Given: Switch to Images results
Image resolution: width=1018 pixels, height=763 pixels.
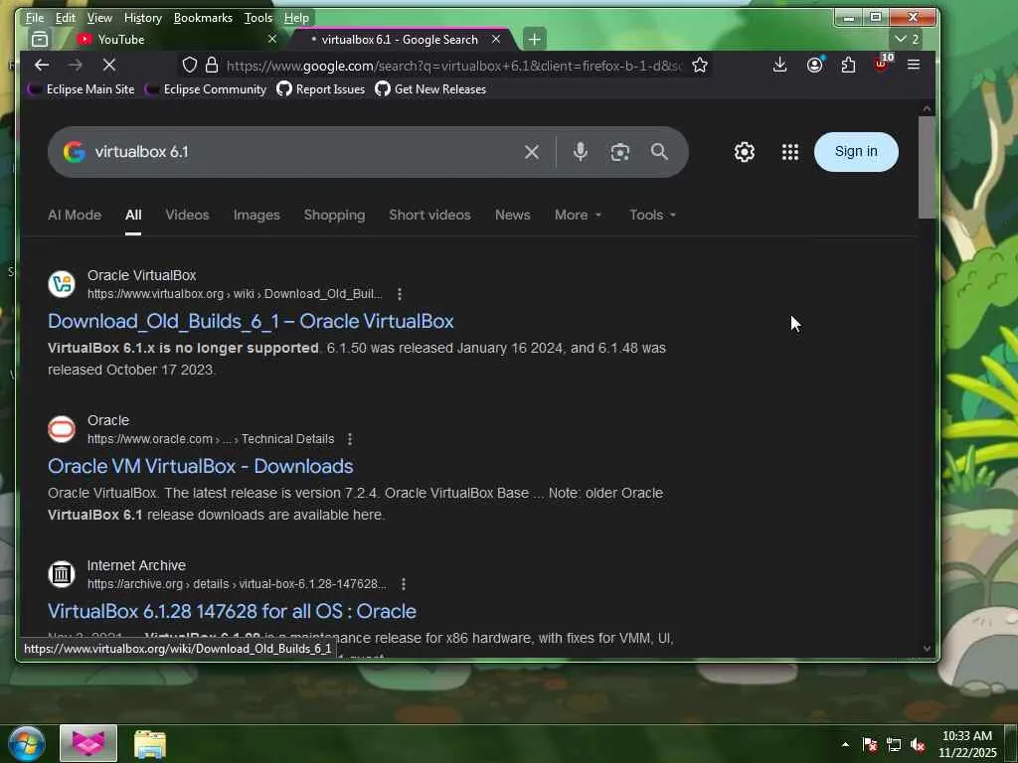Looking at the screenshot, I should click(256, 215).
